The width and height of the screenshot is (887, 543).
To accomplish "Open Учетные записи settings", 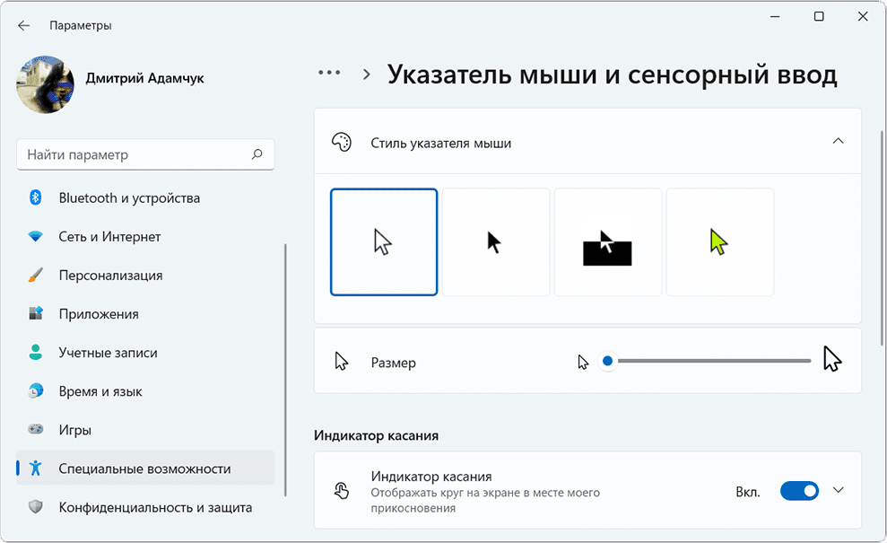I will 145,352.
